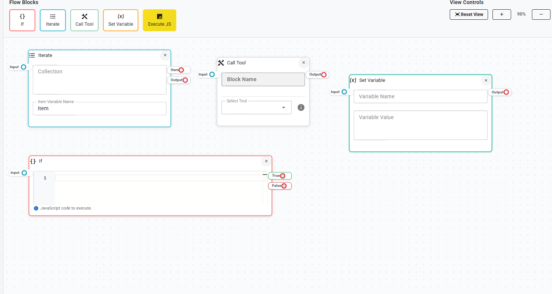Screen dimensions: 552x294
Task: Add a Call Tool block from palette
Action: (x=84, y=20)
